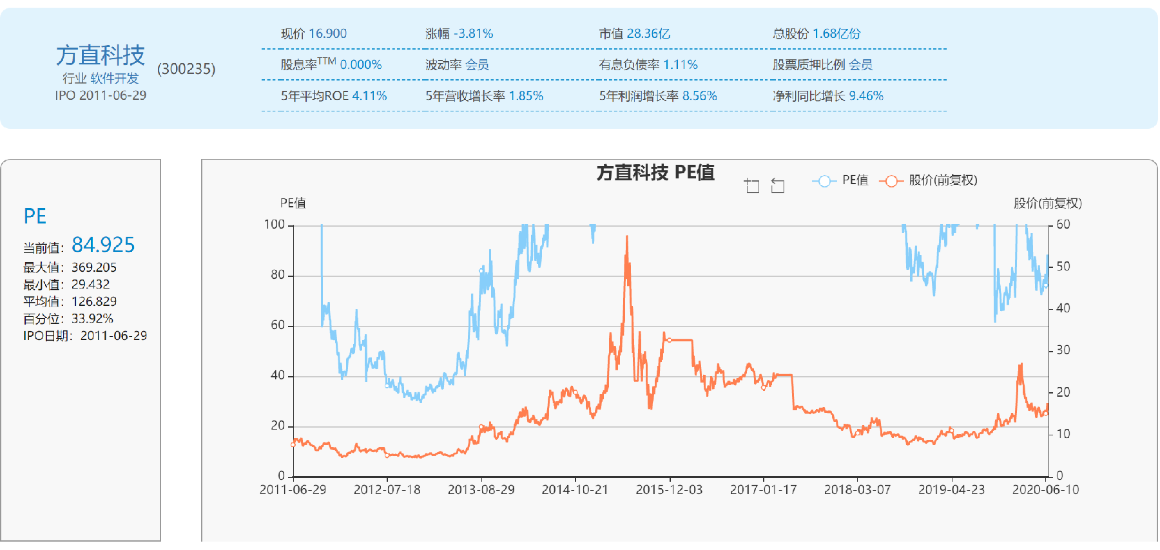
Task: Click the 2014-10-21 x-axis date label
Action: [575, 490]
